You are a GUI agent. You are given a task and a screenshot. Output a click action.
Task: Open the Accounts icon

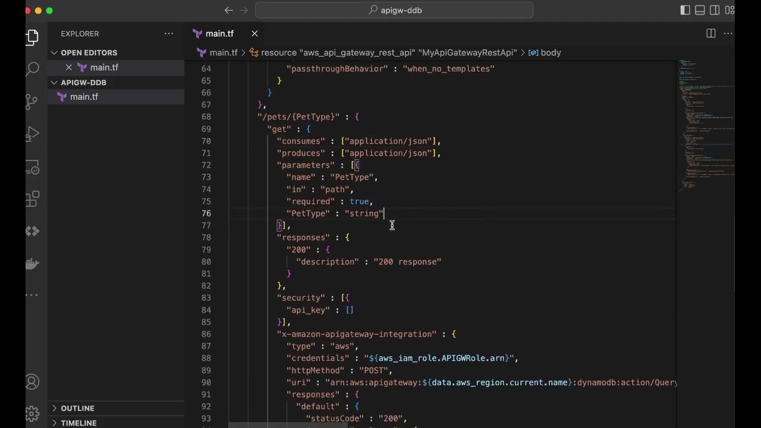click(x=33, y=382)
